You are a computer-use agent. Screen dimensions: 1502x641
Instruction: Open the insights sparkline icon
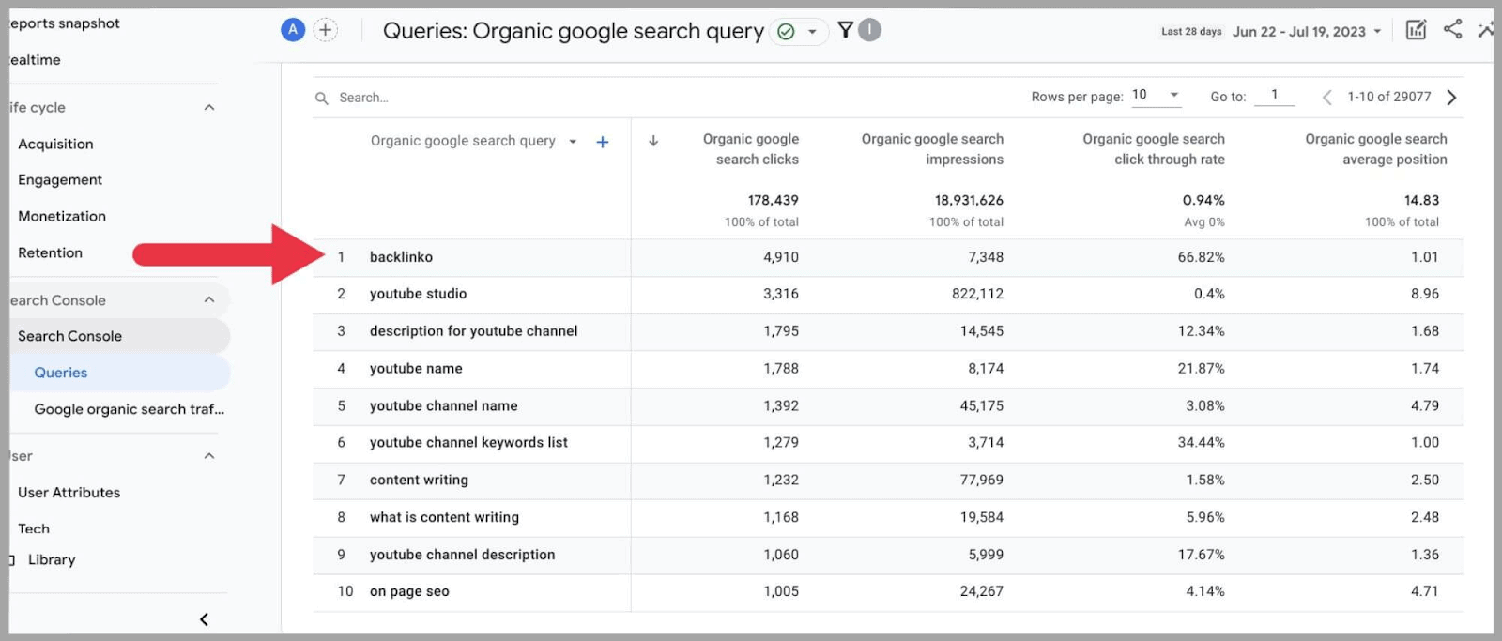coord(1486,30)
